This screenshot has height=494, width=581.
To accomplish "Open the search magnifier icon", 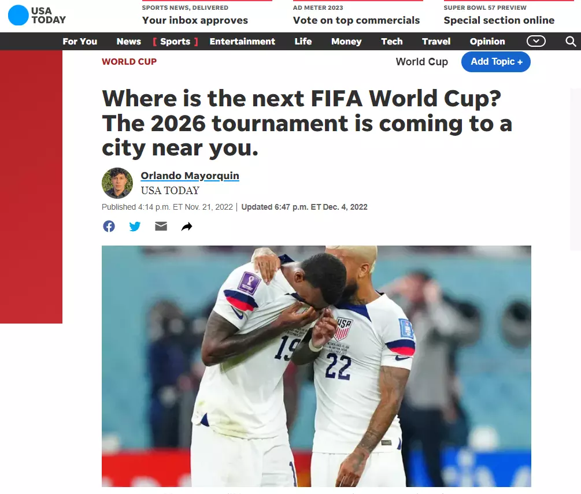I will 571,42.
